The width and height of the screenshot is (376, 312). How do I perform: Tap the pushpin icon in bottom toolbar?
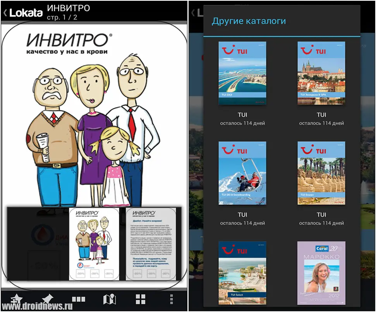coord(48,300)
